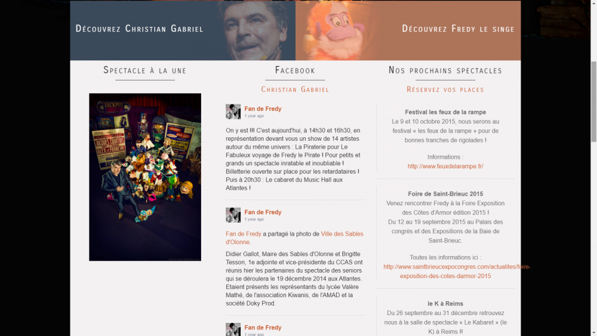The width and height of the screenshot is (597, 336).
Task: Open third Fan de Fredy author name
Action: (263, 328)
